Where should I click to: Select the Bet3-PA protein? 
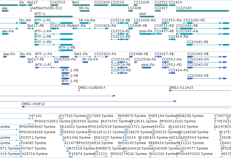tap(82, 57)
